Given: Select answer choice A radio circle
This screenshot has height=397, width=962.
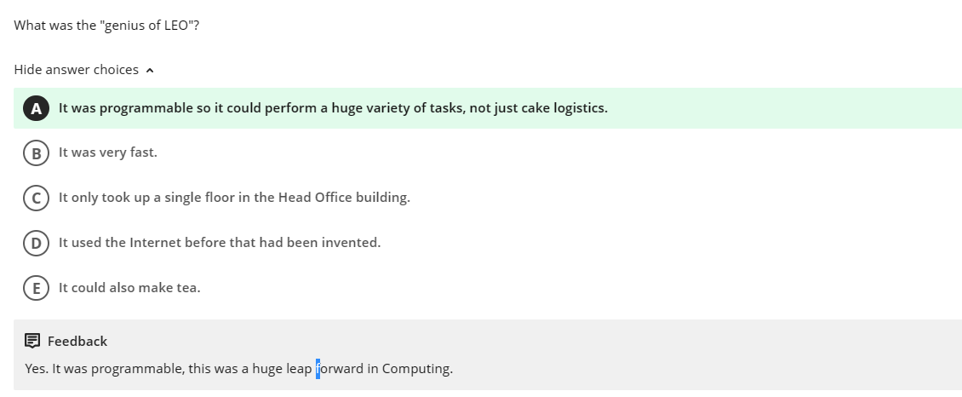Looking at the screenshot, I should tap(36, 108).
